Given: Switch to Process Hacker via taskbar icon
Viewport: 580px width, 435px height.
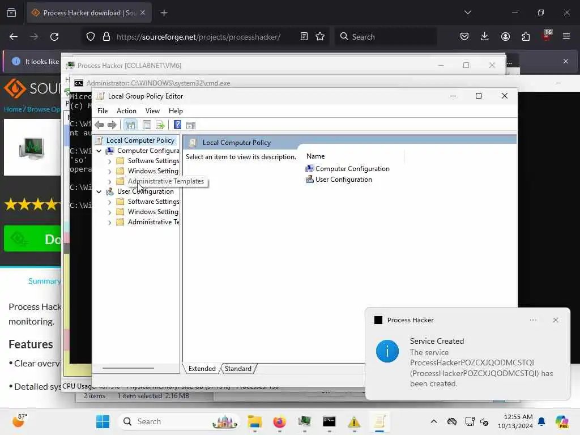Looking at the screenshot, I should pyautogui.click(x=304, y=421).
